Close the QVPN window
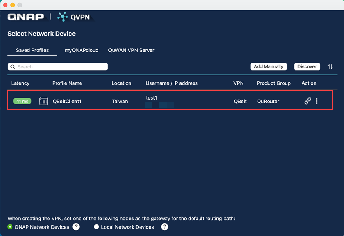This screenshot has height=236, width=344. [5, 5]
